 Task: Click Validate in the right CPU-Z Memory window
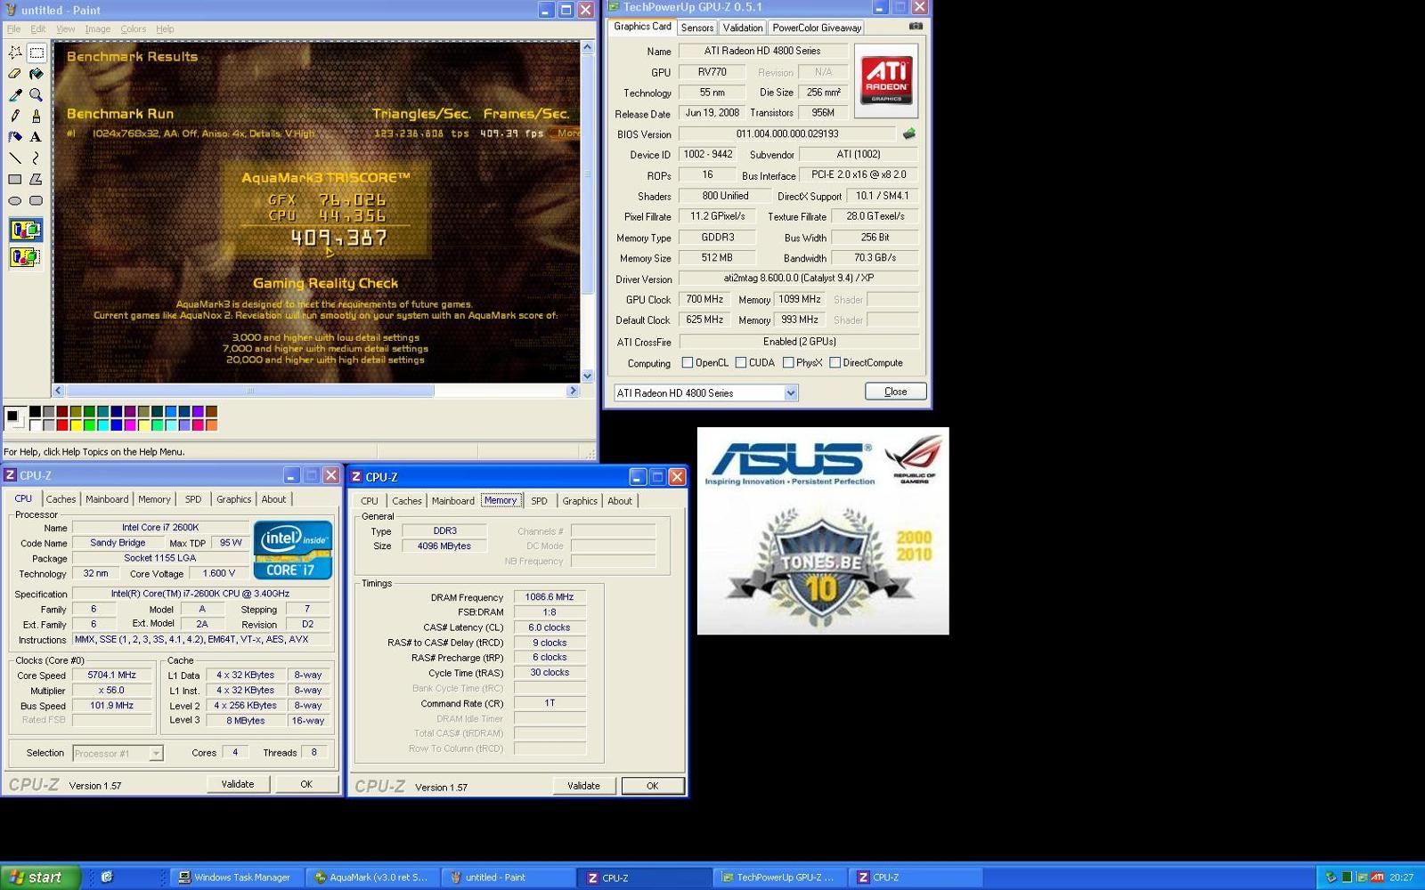click(x=583, y=786)
